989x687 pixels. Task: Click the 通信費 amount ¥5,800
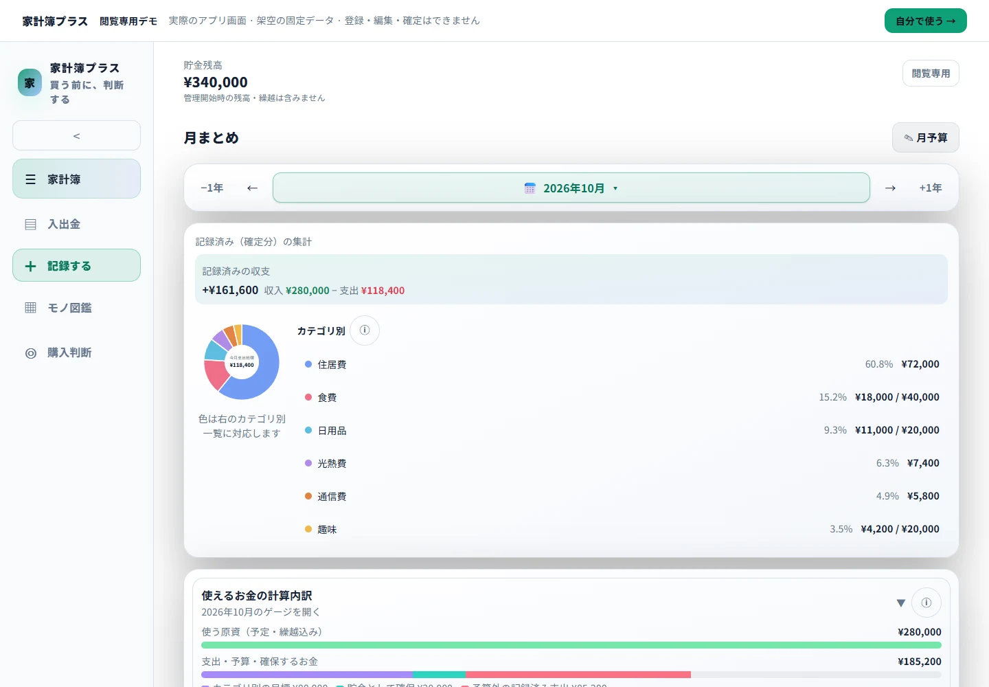(x=923, y=496)
